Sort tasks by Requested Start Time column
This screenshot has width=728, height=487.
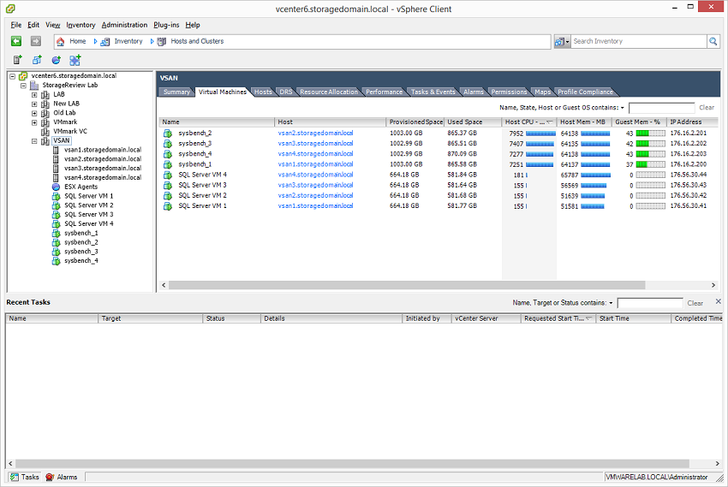[558, 318]
